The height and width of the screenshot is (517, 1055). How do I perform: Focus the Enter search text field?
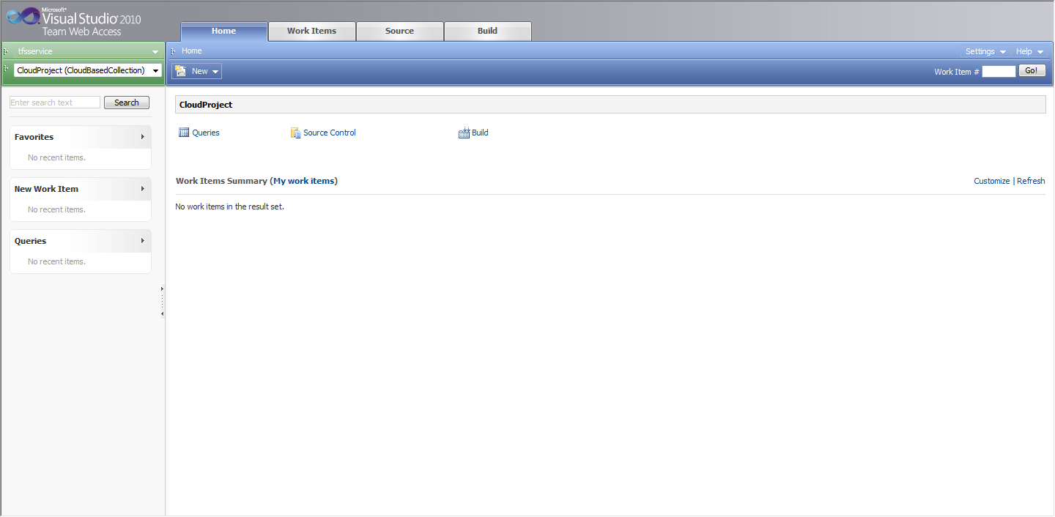[x=55, y=103]
